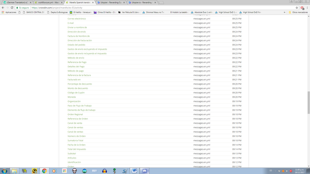
Task: Open the 'Sumatoria Total' entry
Action: (x=76, y=141)
